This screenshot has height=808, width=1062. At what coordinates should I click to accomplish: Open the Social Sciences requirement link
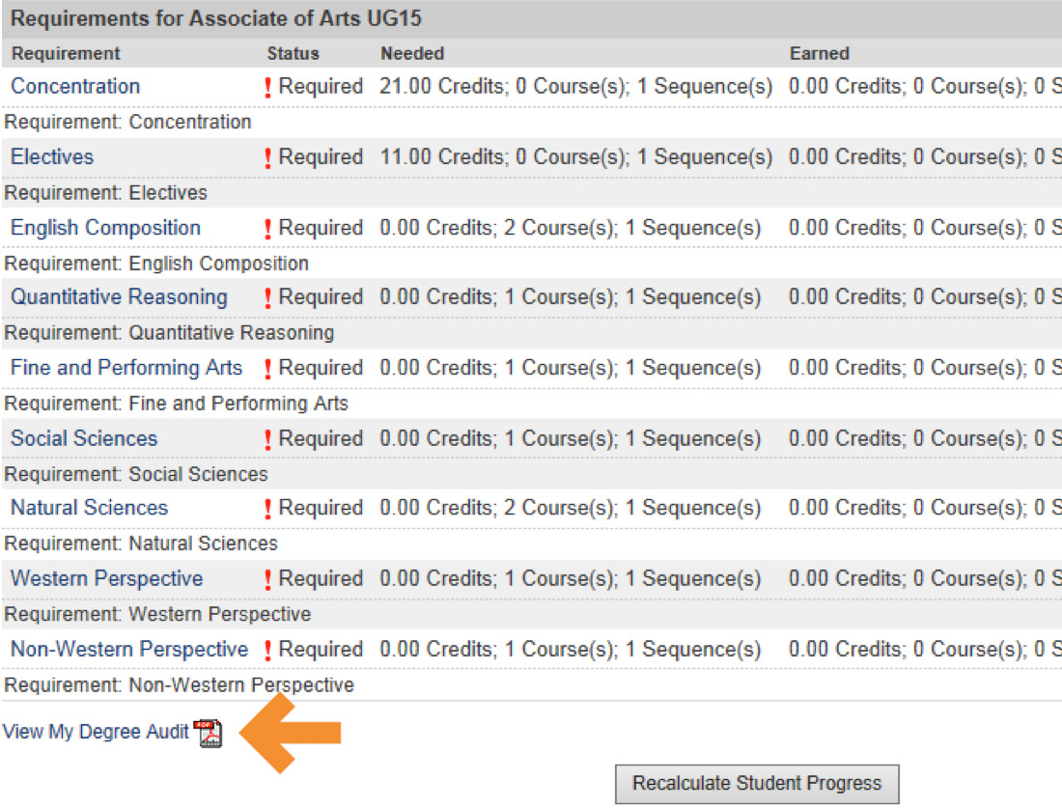[84, 438]
